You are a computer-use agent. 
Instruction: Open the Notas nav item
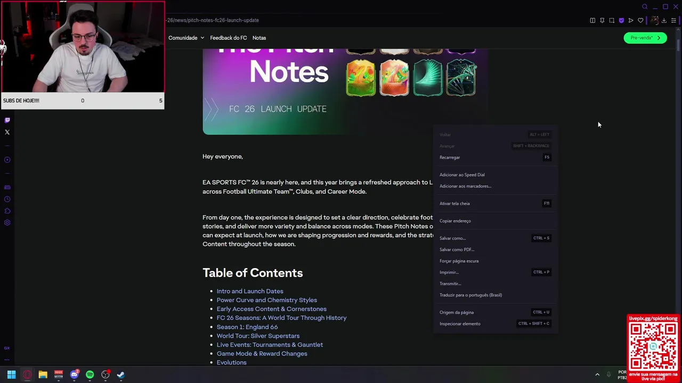tap(259, 38)
